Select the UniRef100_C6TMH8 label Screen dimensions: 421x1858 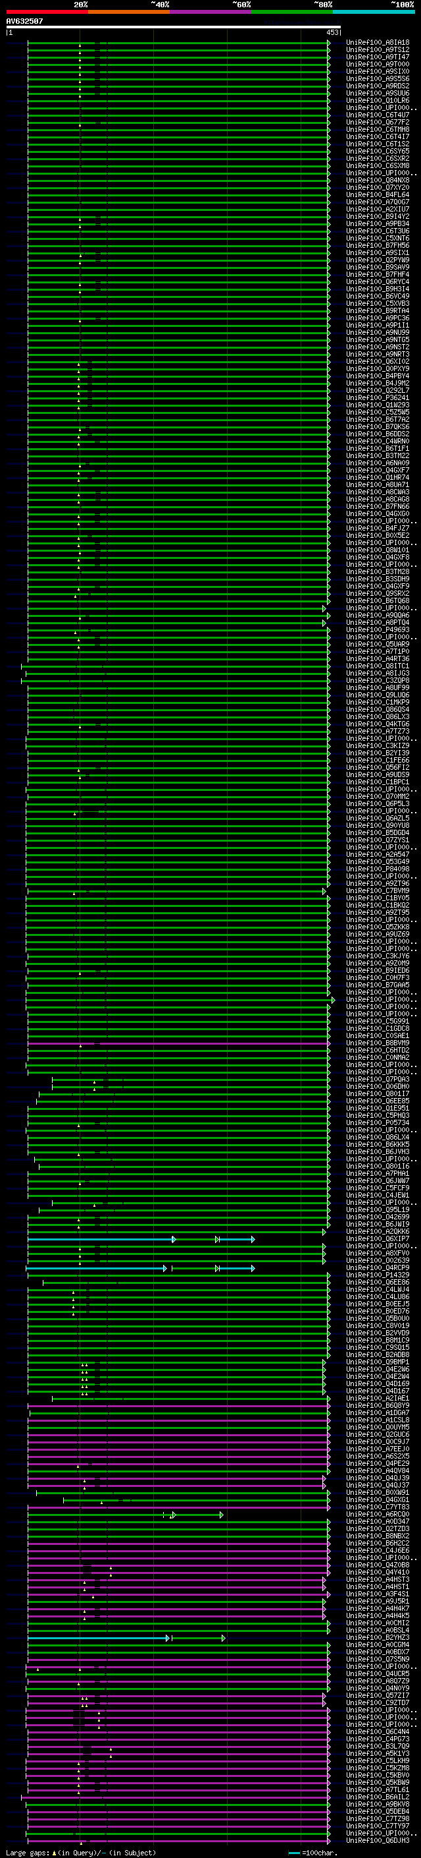click(x=378, y=129)
